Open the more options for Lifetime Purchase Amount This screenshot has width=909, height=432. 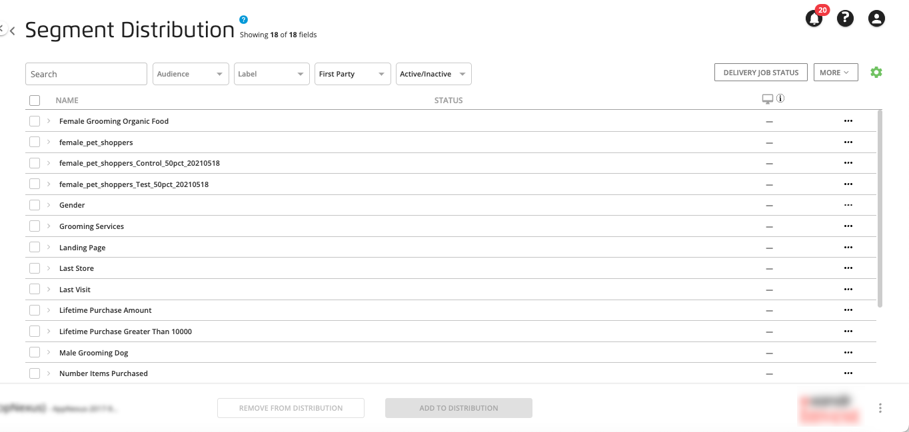coord(848,310)
